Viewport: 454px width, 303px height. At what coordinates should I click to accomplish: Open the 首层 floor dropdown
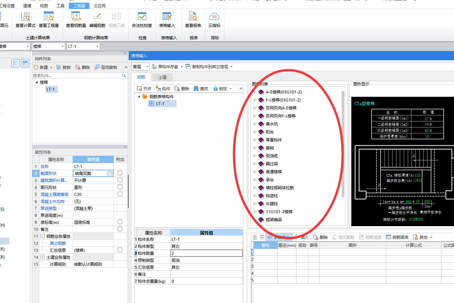pos(141,67)
